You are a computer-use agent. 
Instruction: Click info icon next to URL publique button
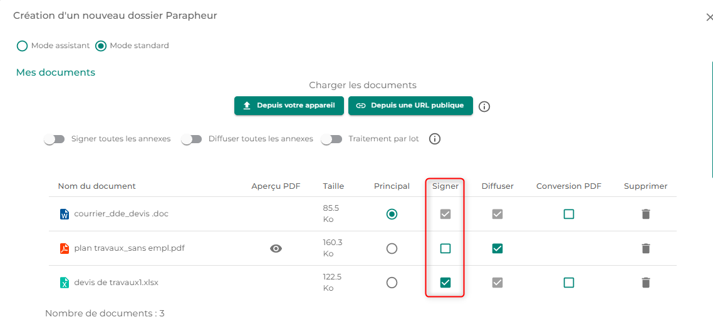[x=484, y=106]
